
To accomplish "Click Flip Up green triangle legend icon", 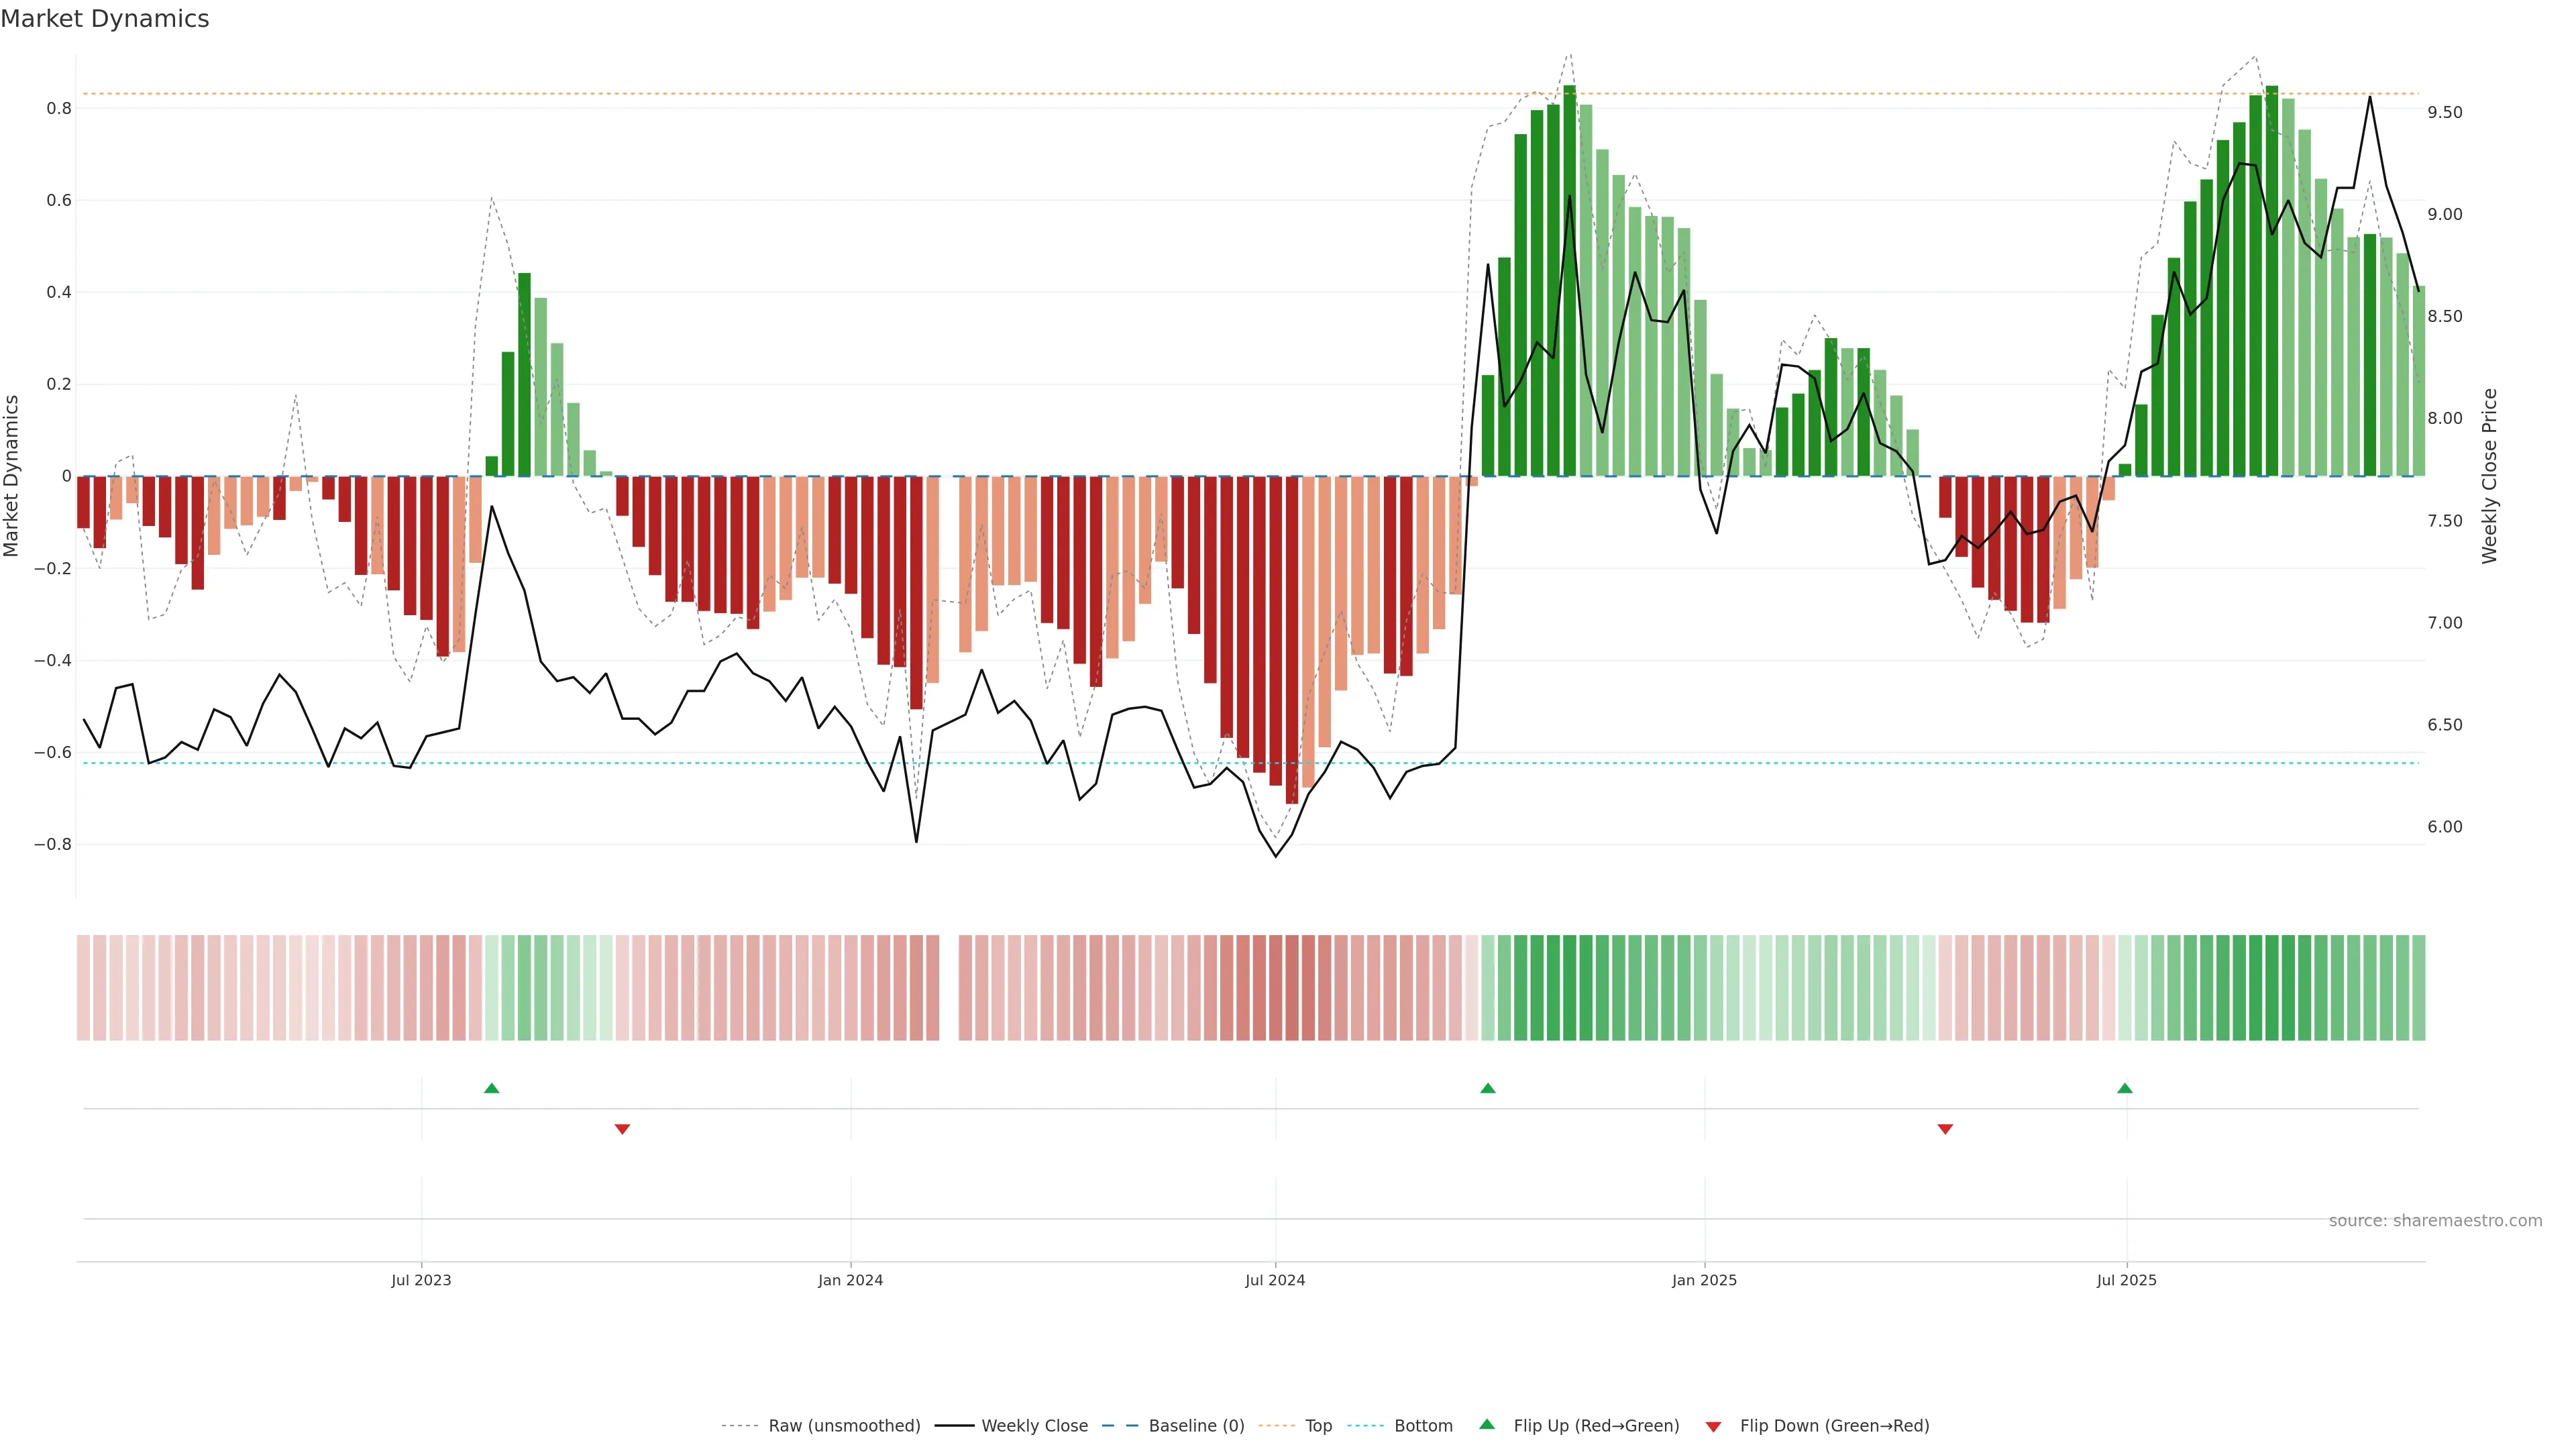I will 1487,1425.
